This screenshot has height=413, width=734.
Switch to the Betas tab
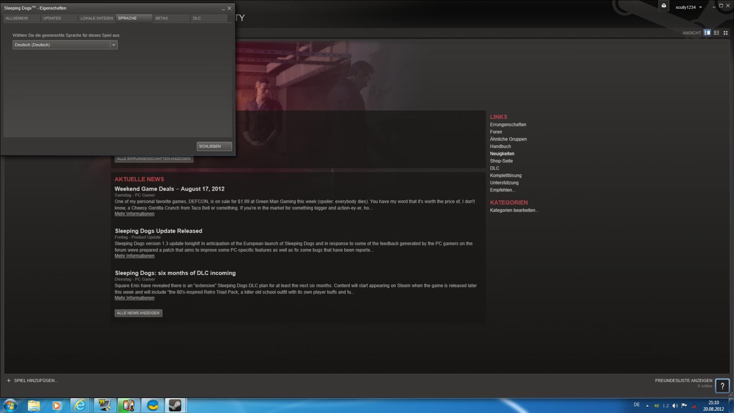click(x=171, y=18)
